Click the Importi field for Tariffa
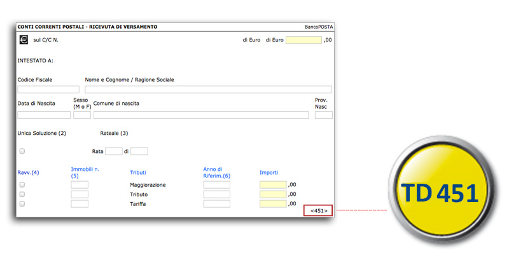Screen dimensions: 509x253 tap(273, 204)
